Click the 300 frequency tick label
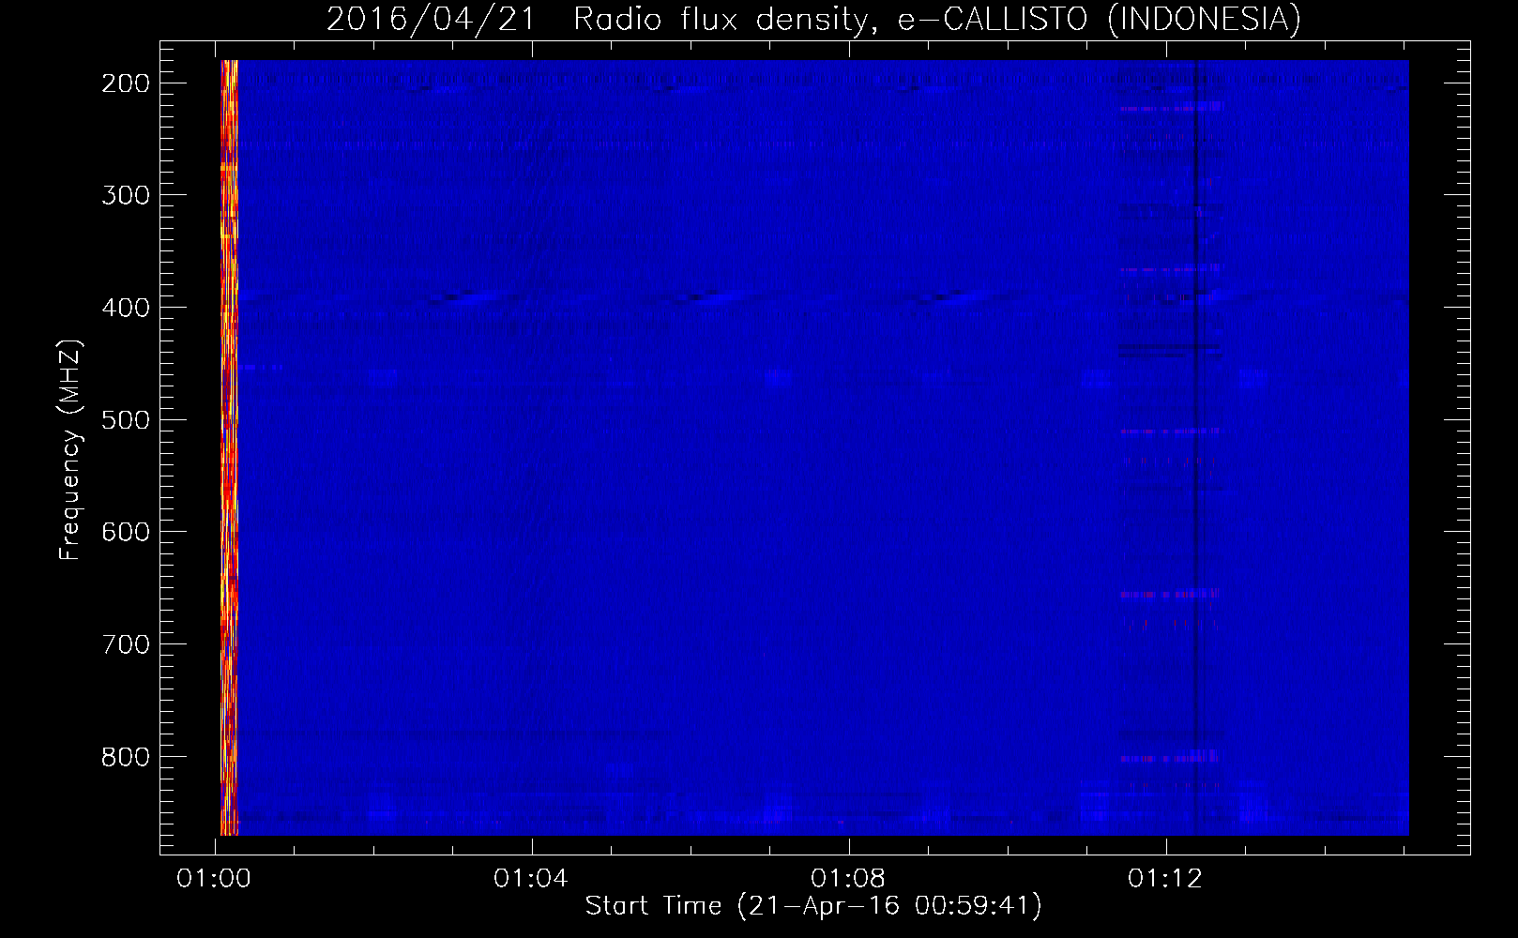Viewport: 1518px width, 938px height. 125,195
